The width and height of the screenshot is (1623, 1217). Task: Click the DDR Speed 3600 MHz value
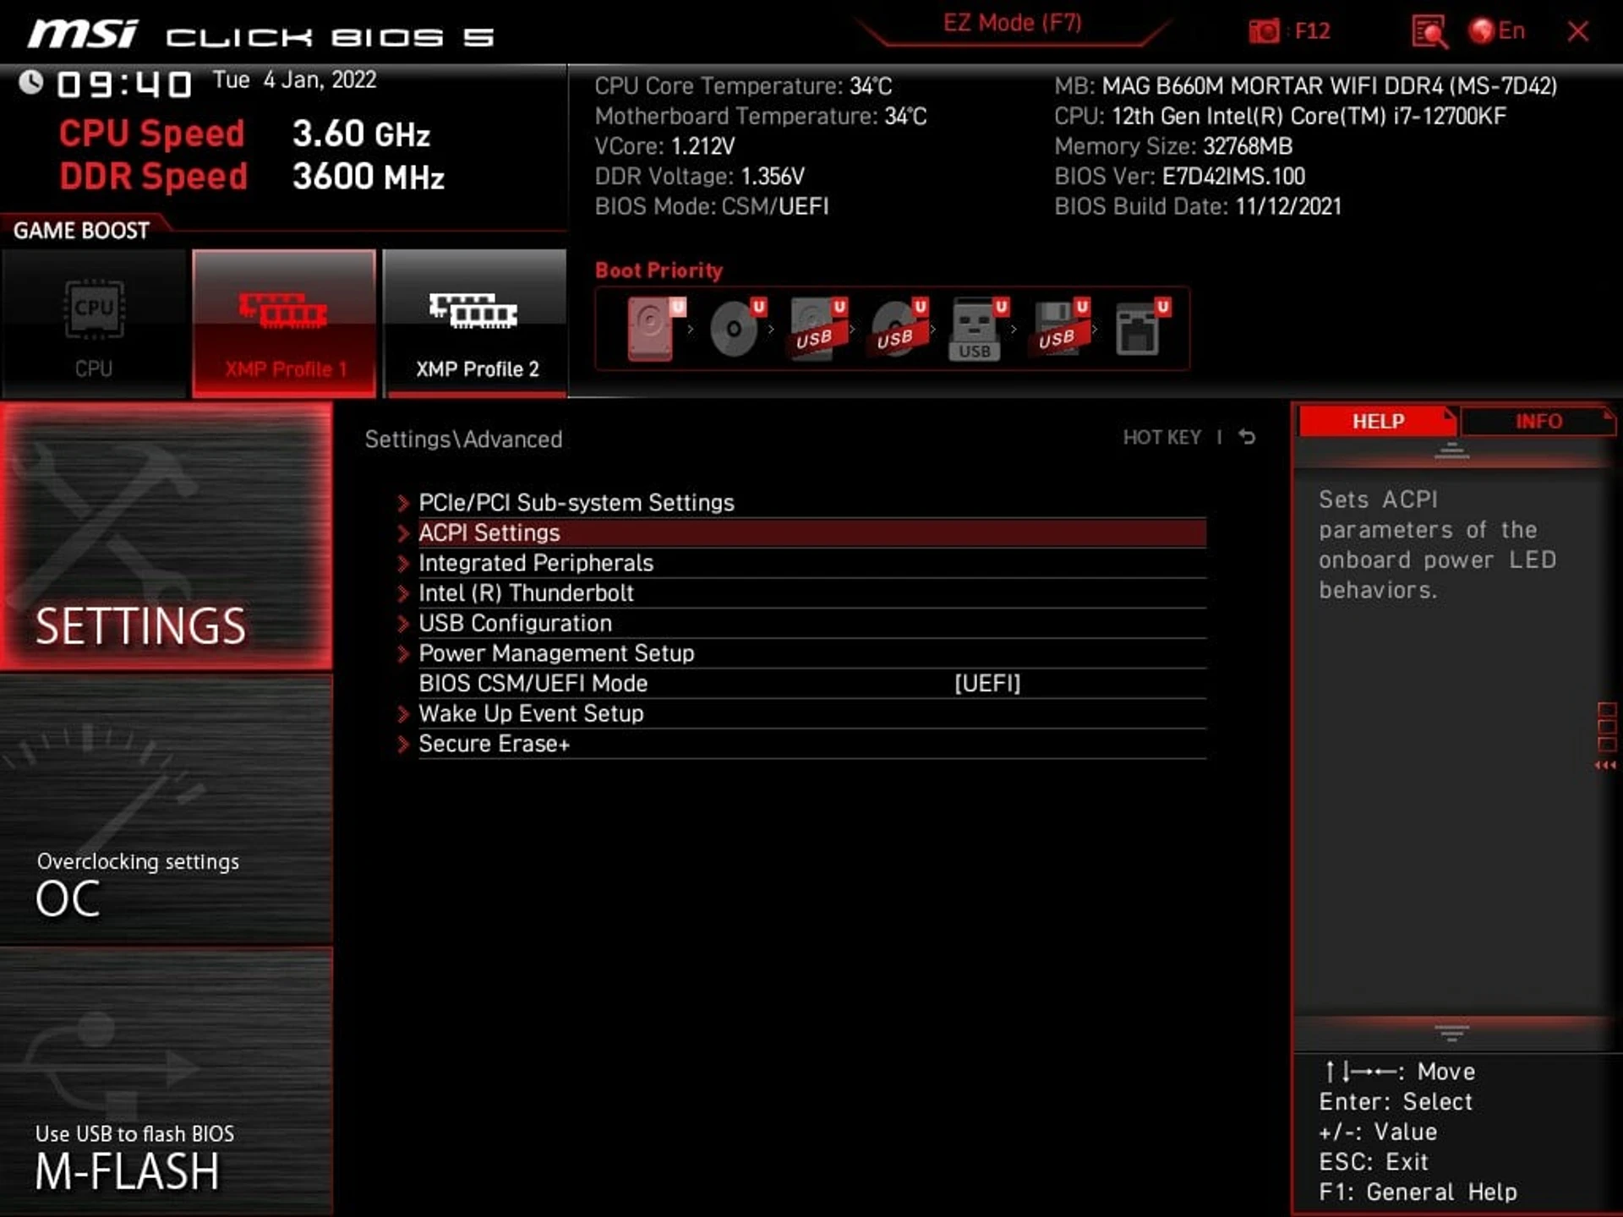[x=368, y=177]
